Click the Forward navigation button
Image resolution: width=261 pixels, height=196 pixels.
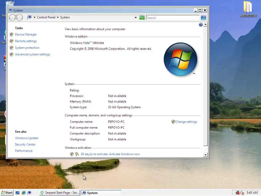coord(19,18)
